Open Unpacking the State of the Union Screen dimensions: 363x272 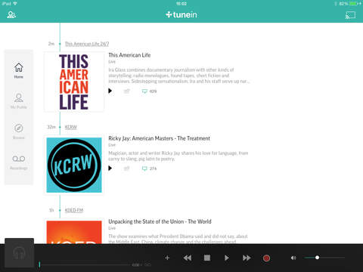[160, 221]
